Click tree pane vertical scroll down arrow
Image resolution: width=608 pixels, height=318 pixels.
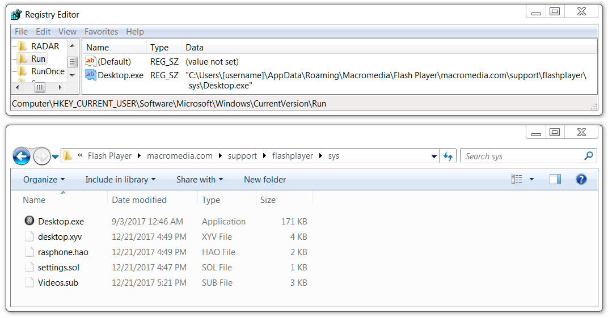tap(72, 75)
